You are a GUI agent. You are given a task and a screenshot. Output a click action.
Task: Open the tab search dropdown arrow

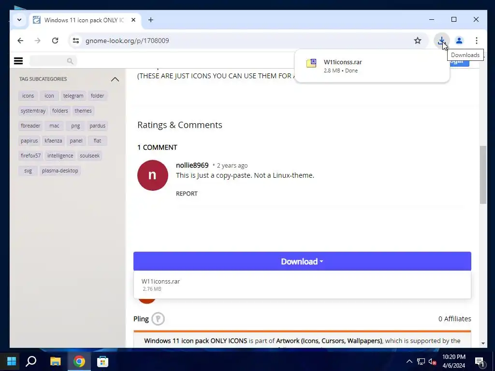[19, 20]
